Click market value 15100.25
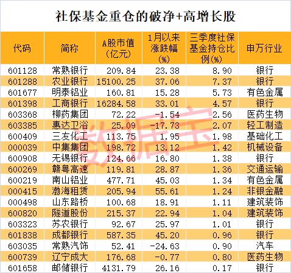Screen dimensions: 291x273 tap(116, 82)
